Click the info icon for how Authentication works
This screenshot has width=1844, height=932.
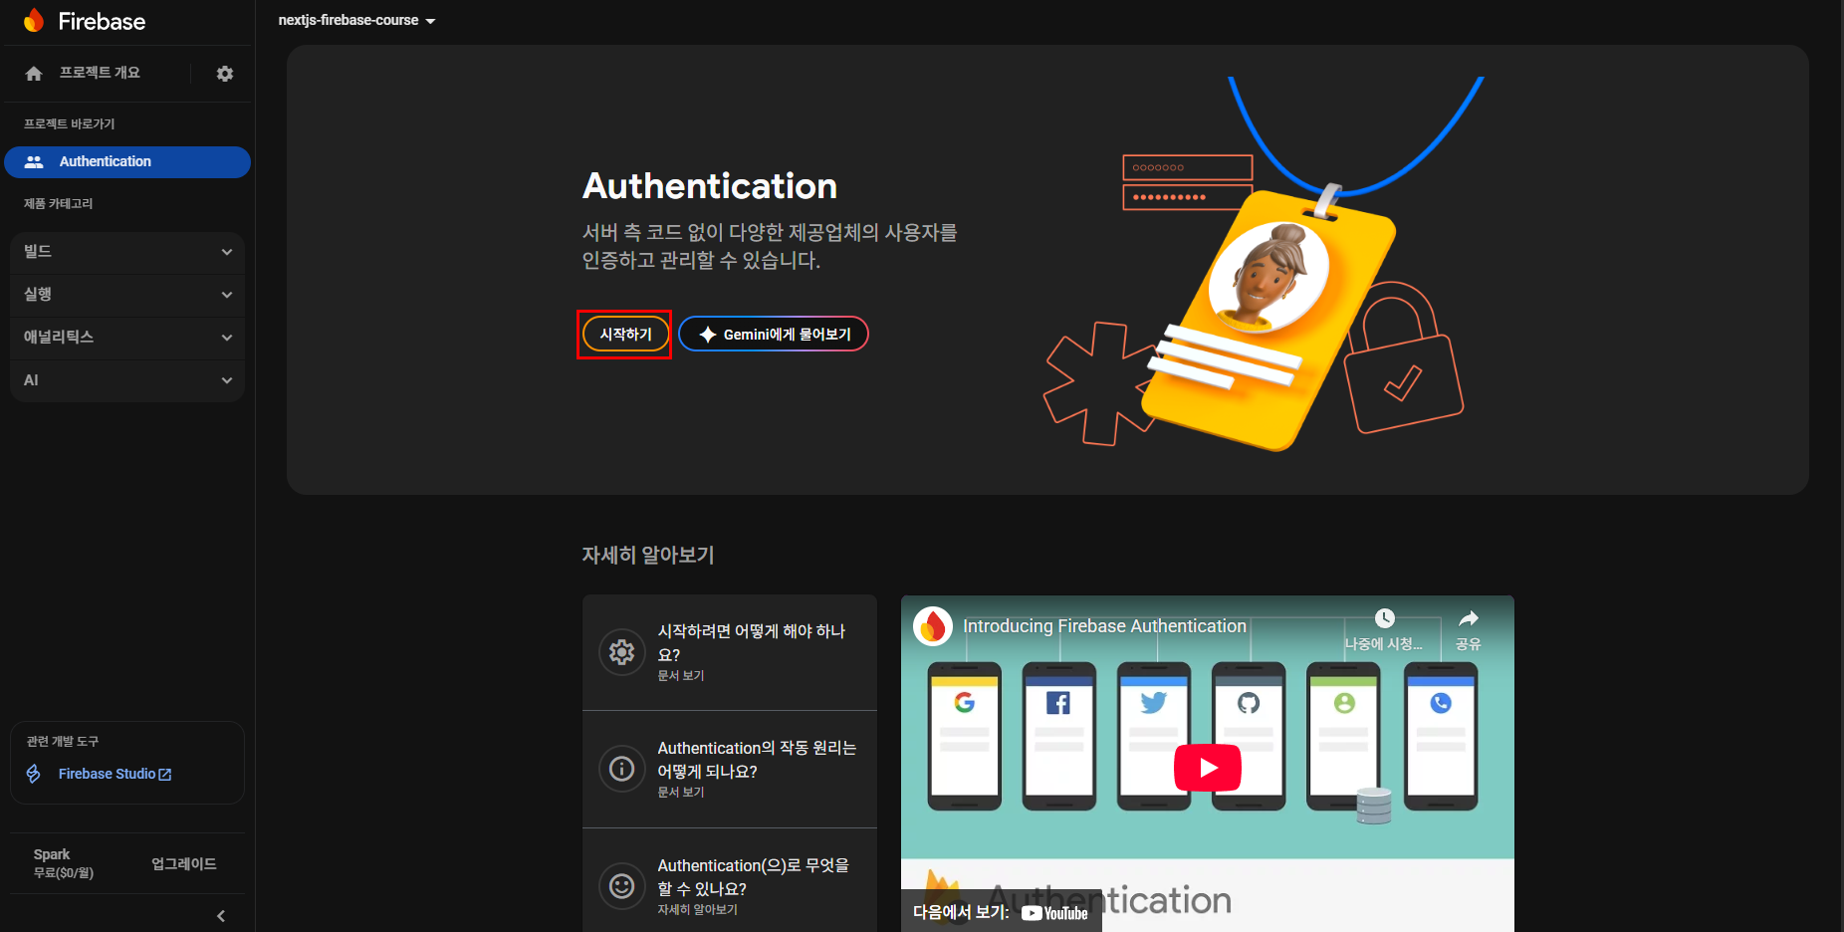click(622, 769)
